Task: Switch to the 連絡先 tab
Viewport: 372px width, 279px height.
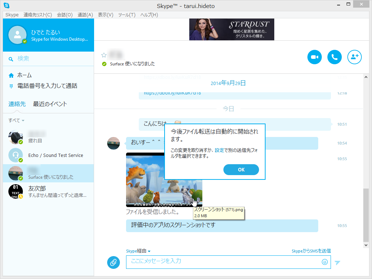Action: tap(17, 104)
